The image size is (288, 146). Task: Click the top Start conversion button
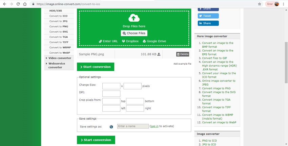[x=96, y=67]
